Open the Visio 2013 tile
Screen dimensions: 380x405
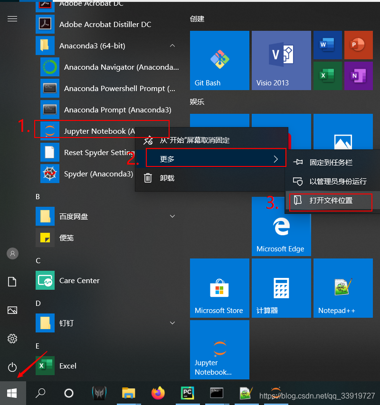coord(282,60)
